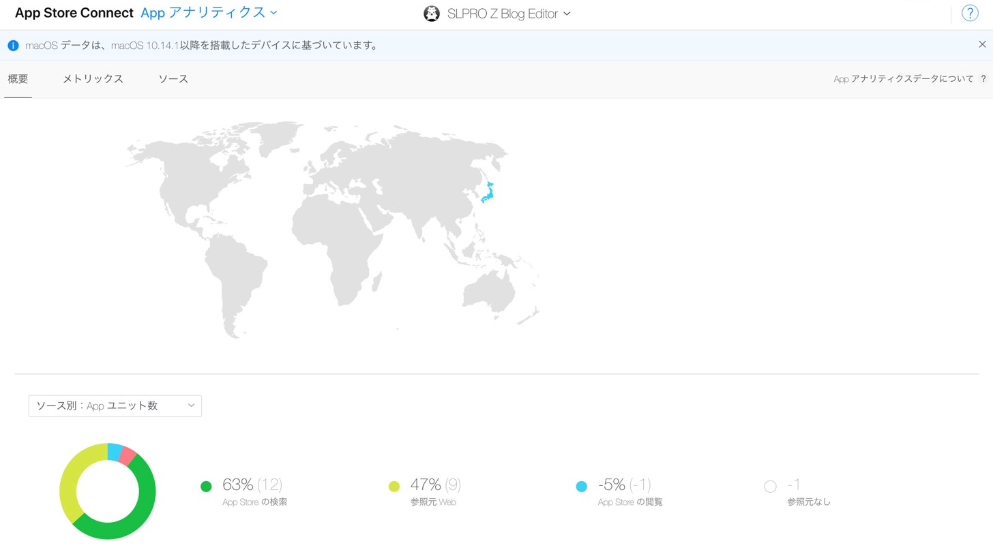Open App アナリティクスデータについて link
993x550 pixels.
[x=904, y=79]
